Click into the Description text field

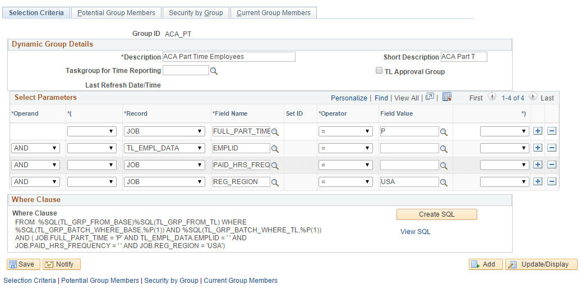(x=229, y=57)
